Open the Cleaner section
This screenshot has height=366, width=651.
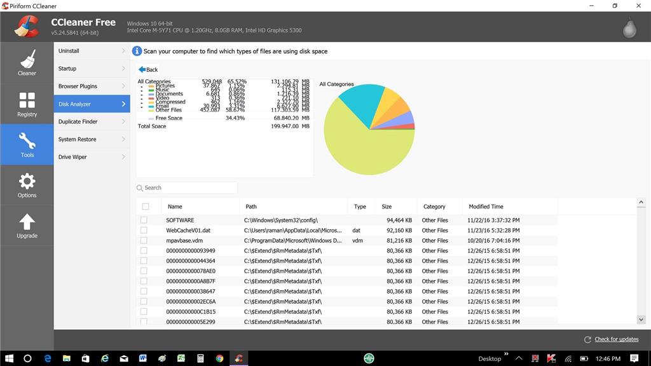27,63
